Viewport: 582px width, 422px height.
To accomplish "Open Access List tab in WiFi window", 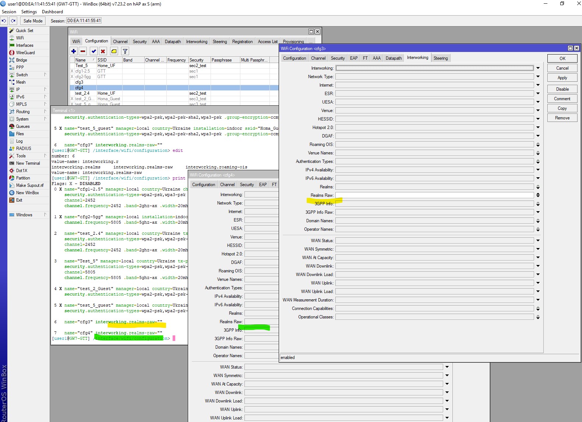I will click(268, 42).
